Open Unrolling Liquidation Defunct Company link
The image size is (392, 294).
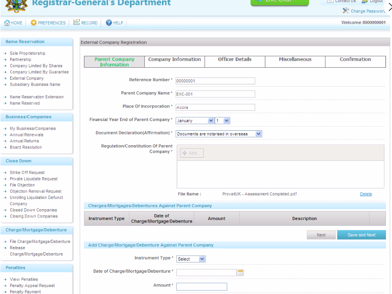[x=37, y=201]
